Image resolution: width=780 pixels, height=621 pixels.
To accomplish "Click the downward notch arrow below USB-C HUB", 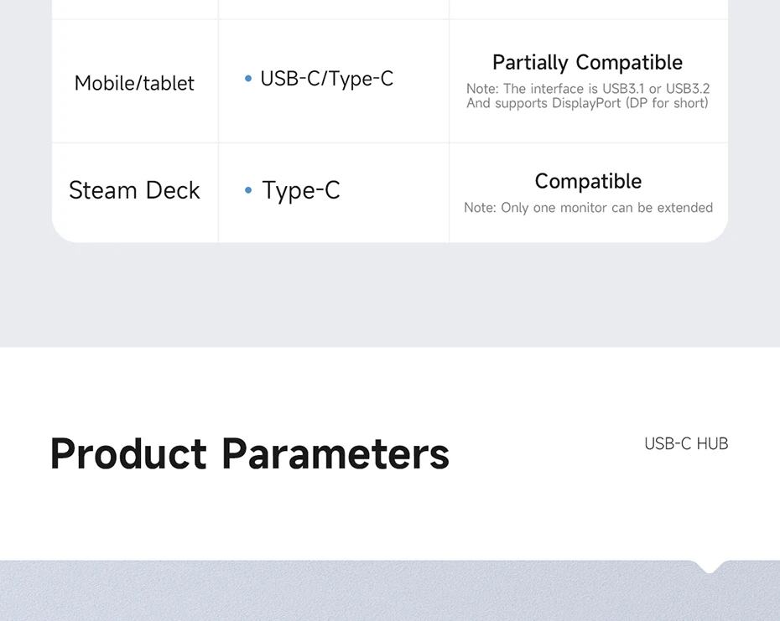I will (x=710, y=567).
